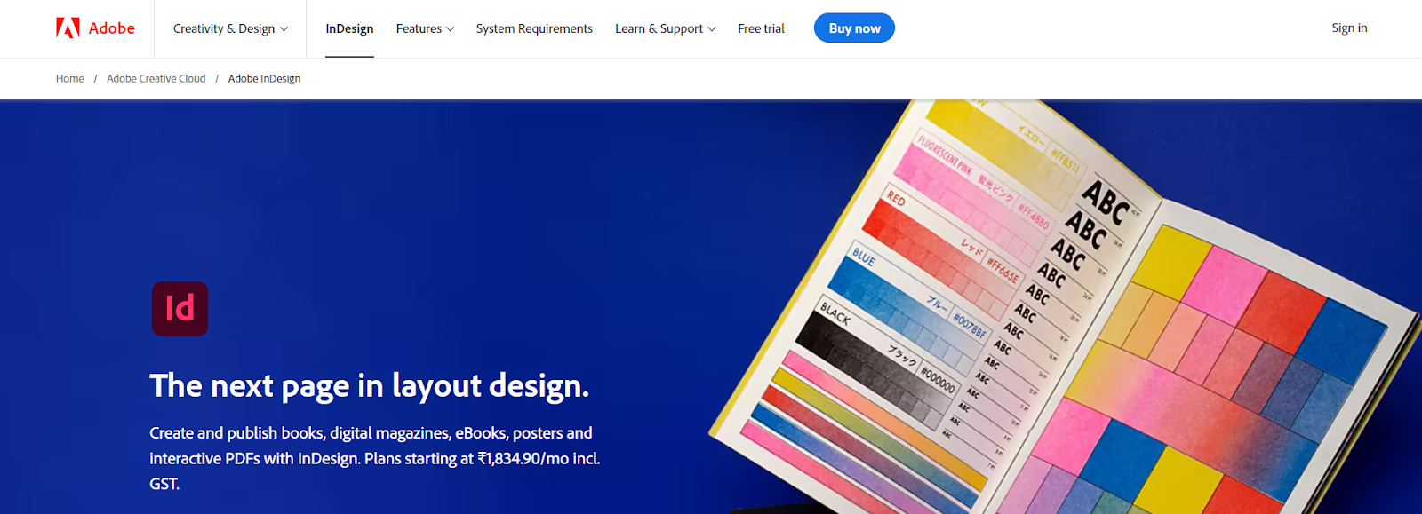
Task: Click the Buy now button
Action: [854, 28]
